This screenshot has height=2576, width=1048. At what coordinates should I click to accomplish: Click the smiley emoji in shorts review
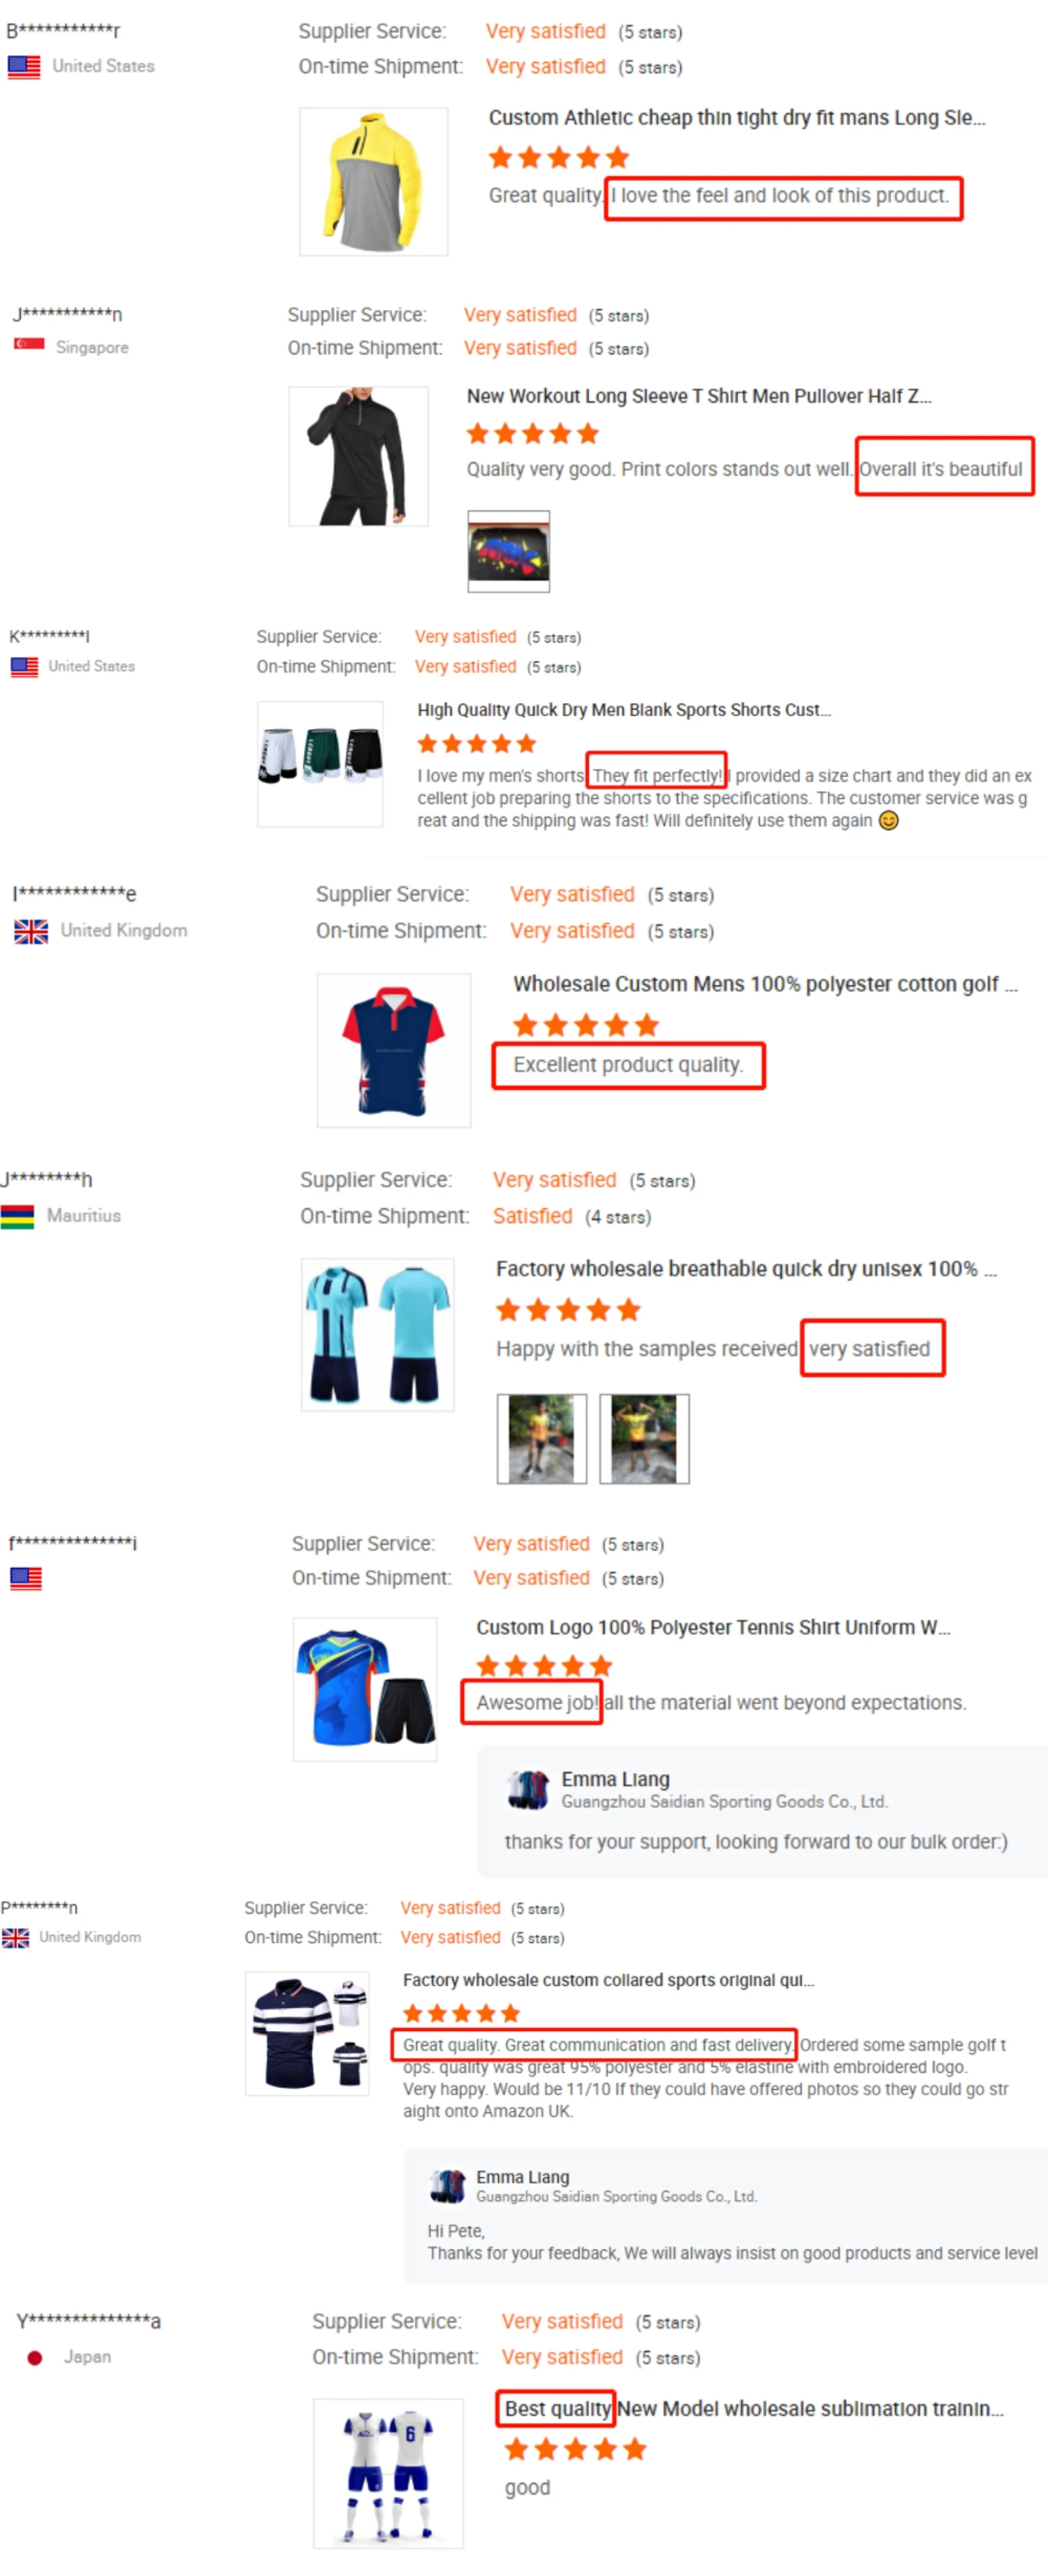pos(888,820)
